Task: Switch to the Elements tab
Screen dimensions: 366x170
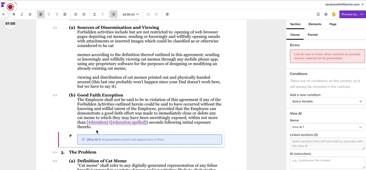Action: coord(315,24)
